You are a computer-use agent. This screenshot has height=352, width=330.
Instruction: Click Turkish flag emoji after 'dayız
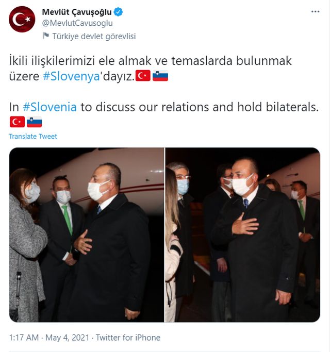tap(143, 76)
